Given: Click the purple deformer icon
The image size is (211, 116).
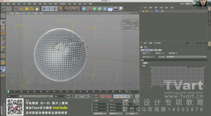Looking at the screenshot, I should [x=105, y=9].
